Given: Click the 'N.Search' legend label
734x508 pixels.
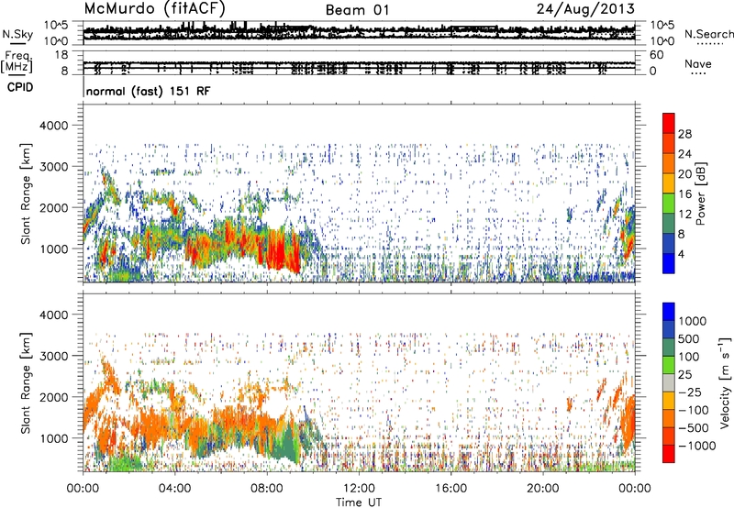Looking at the screenshot, I should tap(708, 34).
